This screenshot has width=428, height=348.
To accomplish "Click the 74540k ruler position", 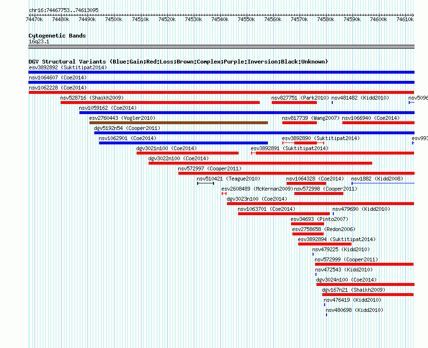I will [x=220, y=19].
